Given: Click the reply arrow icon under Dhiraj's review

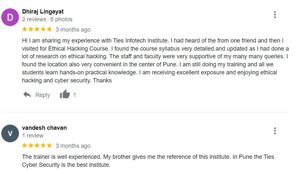Looking at the screenshot, I should coord(27,95).
